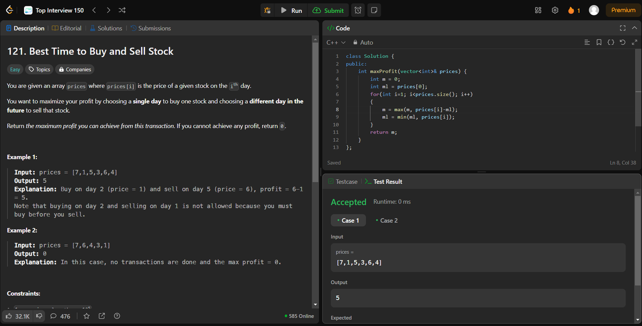642x326 pixels.
Task: Switch to the Solutions tab
Action: [x=106, y=28]
